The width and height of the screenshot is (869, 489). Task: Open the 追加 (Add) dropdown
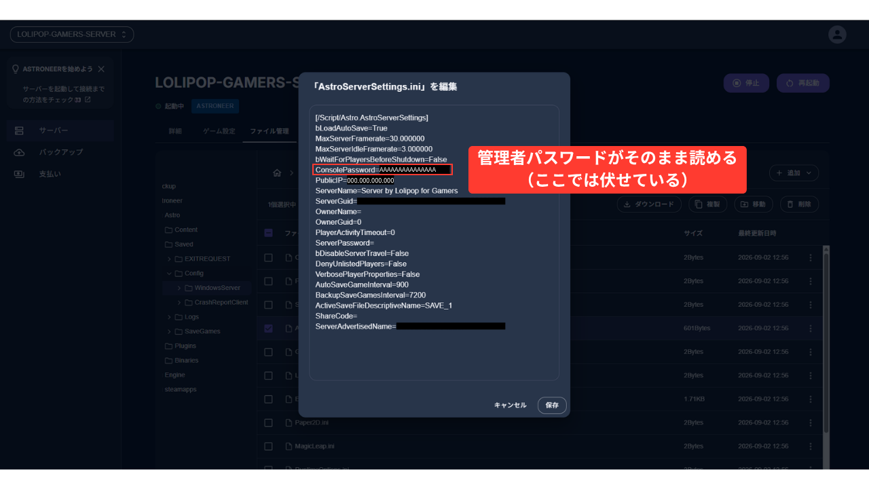[x=794, y=173]
